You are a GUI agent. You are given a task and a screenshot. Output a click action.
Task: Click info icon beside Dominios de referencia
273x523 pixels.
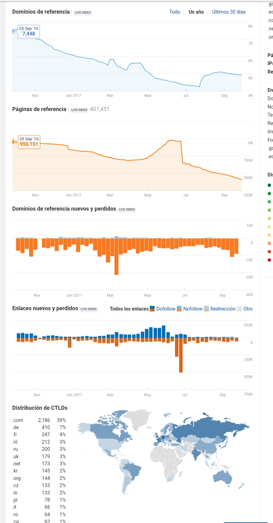pyautogui.click(x=72, y=11)
